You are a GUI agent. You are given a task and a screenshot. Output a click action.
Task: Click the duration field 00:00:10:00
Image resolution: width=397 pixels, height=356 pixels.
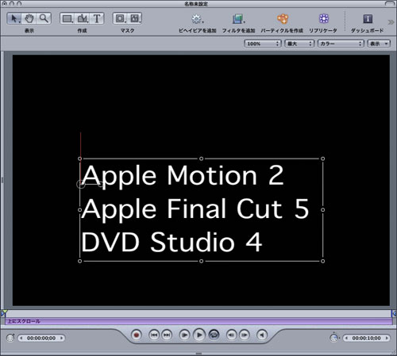[366, 338]
